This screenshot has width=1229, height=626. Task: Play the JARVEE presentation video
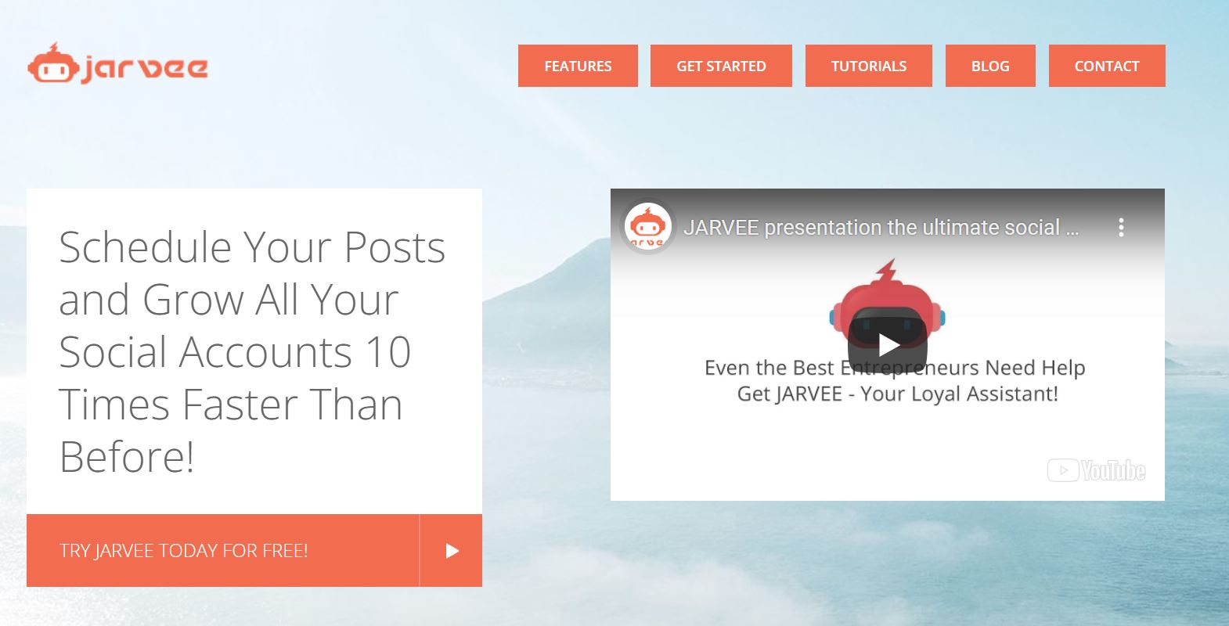click(888, 344)
